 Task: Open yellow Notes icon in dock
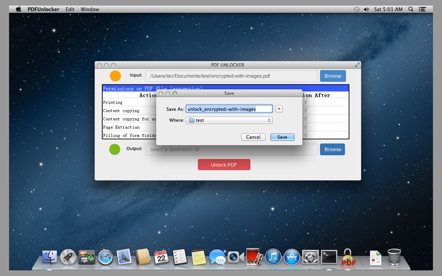click(x=198, y=257)
